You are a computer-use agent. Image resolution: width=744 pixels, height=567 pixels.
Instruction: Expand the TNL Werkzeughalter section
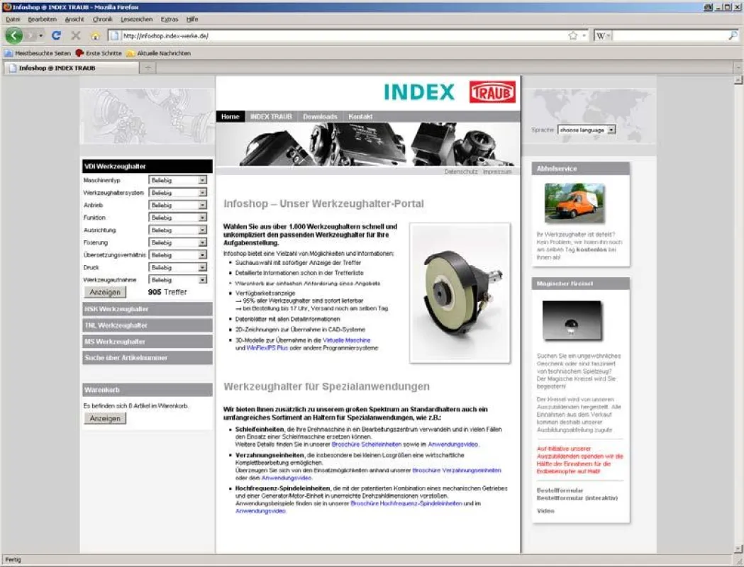click(147, 325)
